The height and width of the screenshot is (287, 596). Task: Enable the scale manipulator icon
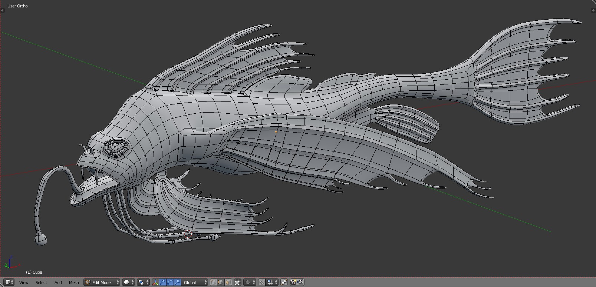click(x=177, y=282)
